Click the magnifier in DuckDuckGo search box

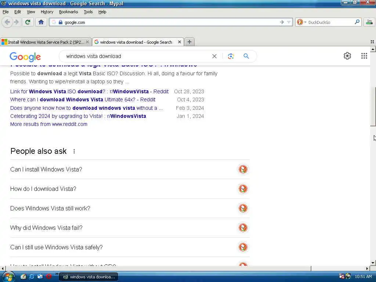(x=357, y=22)
